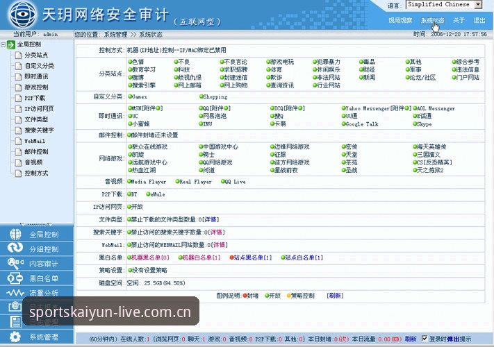Click the green dot beside Media Player

click(x=129, y=182)
